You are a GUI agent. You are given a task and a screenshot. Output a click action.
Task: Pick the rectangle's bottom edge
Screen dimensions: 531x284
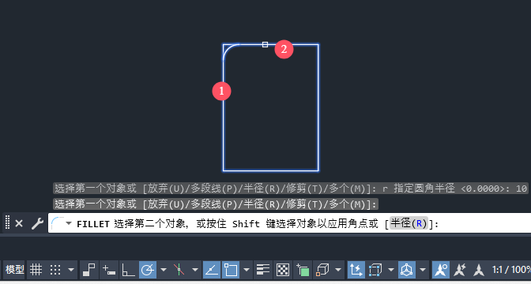270,170
